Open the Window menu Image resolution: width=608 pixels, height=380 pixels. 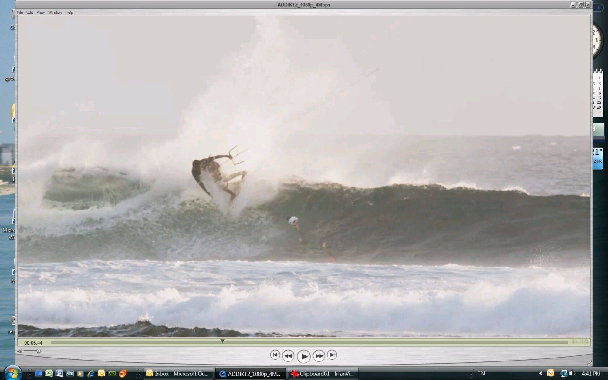pyautogui.click(x=55, y=13)
